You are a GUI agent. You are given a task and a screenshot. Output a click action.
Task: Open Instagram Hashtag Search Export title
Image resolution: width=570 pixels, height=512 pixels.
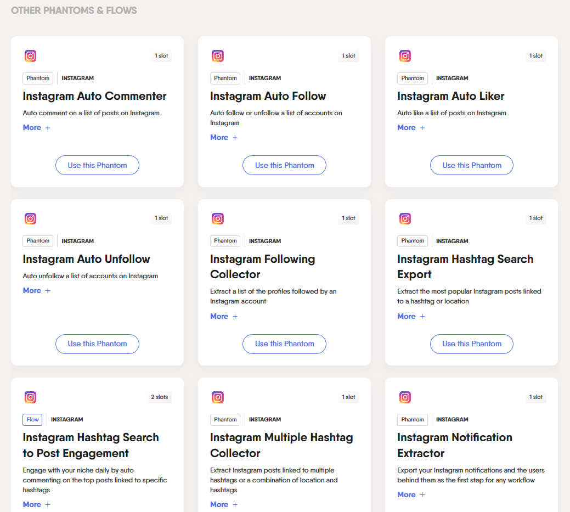pyautogui.click(x=465, y=267)
